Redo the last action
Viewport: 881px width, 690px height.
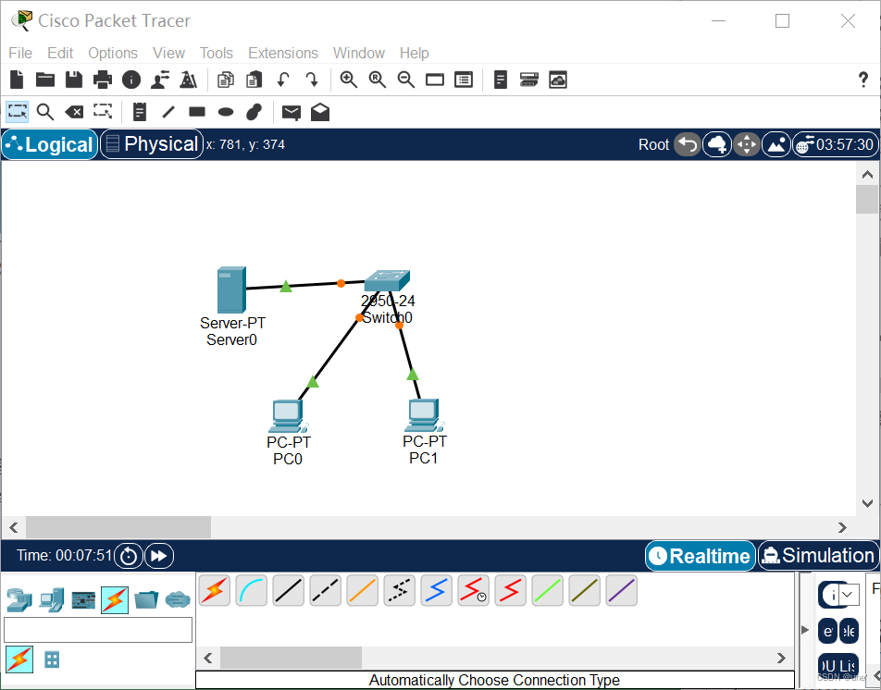click(312, 80)
